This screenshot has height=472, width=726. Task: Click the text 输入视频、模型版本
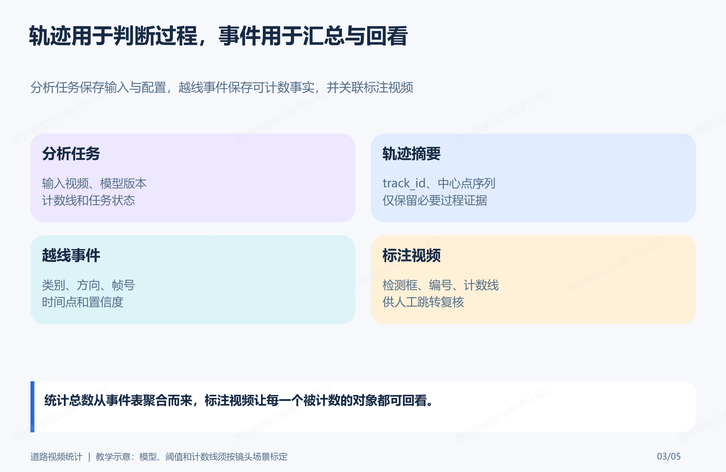(94, 184)
